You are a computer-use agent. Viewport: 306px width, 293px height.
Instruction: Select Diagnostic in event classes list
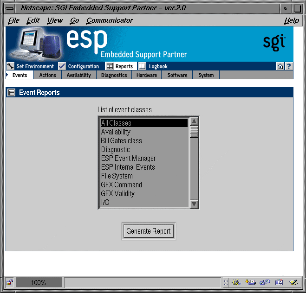144,149
